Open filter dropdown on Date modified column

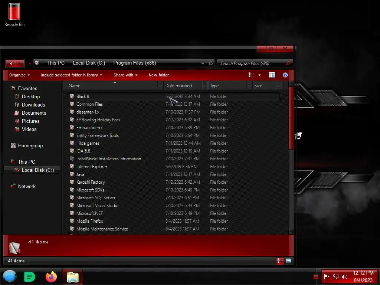tap(205, 86)
